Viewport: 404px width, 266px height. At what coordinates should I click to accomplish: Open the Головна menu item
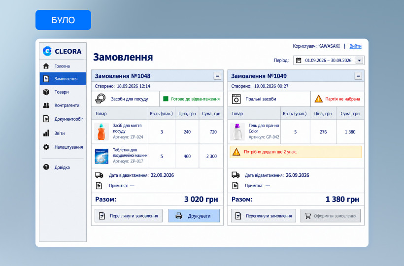tap(63, 66)
